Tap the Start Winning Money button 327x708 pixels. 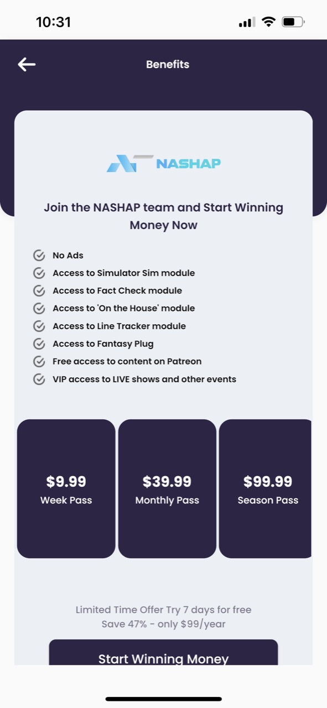(x=163, y=653)
